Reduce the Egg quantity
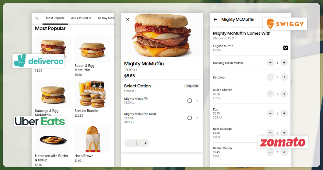 270,113
